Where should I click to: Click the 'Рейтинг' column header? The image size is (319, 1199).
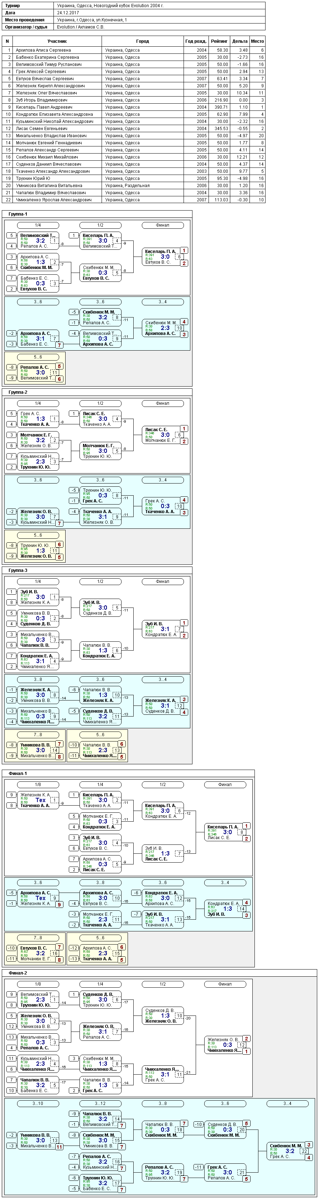219,41
